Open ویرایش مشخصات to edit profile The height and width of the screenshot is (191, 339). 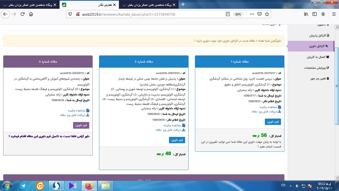(x=318, y=67)
